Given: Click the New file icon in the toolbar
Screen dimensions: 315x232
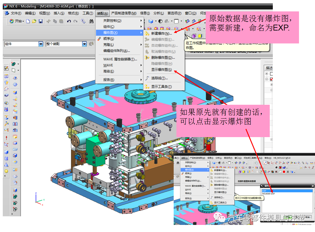Looking at the screenshot, I should click(28, 21).
